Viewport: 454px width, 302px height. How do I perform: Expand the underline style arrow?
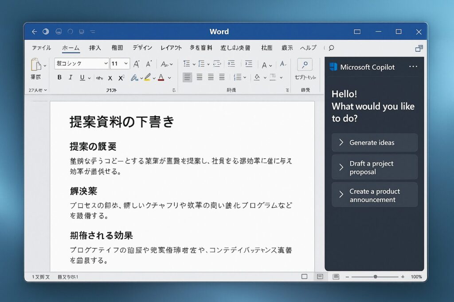coord(89,78)
